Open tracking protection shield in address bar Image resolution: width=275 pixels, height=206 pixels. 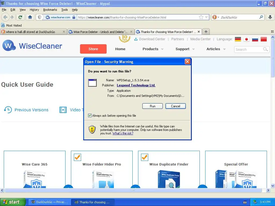click(39, 17)
